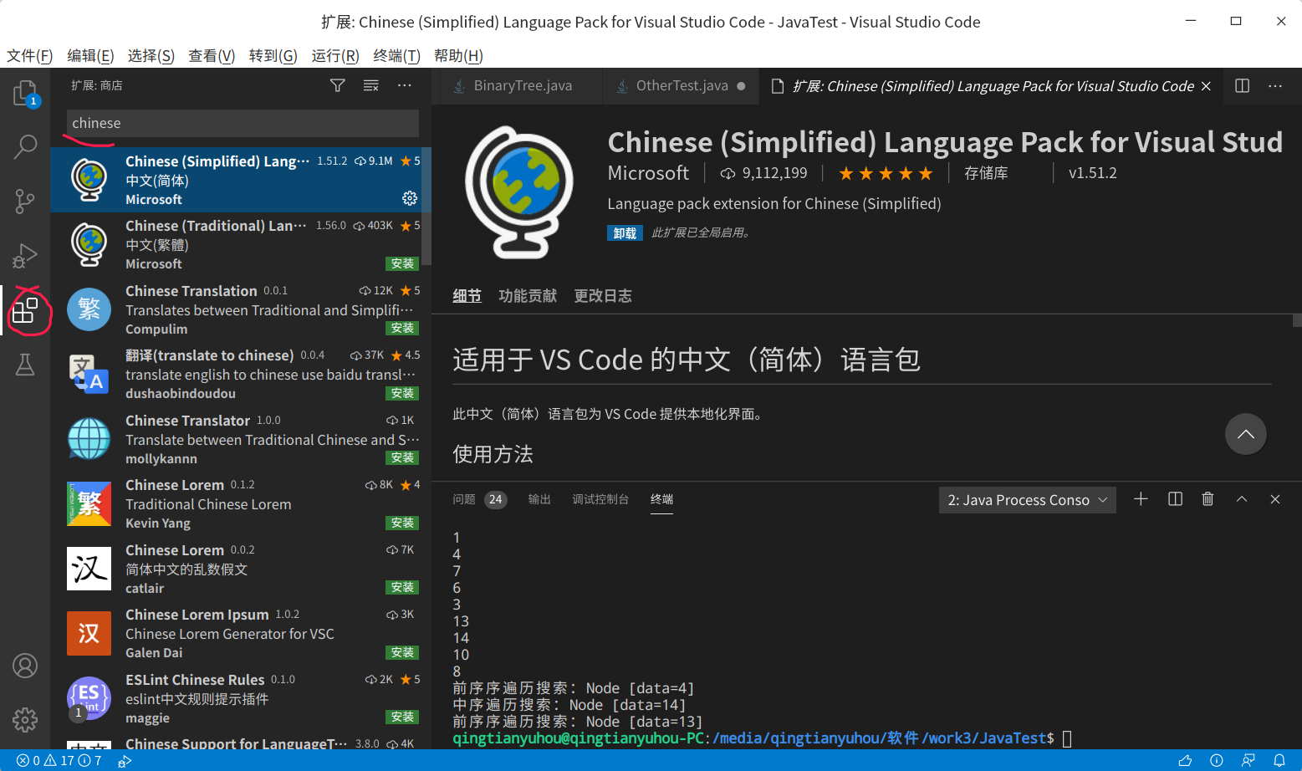
Task: Open the Explorer view in the activity bar
Action: coord(25,93)
